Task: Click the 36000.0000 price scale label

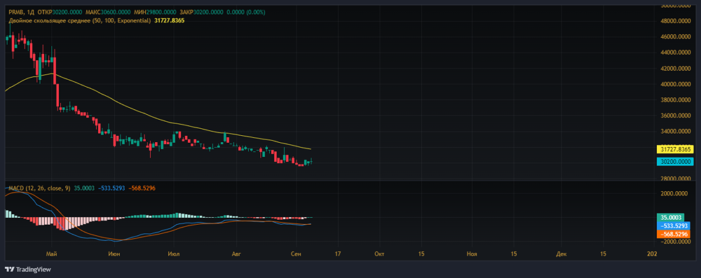Action: [x=675, y=116]
